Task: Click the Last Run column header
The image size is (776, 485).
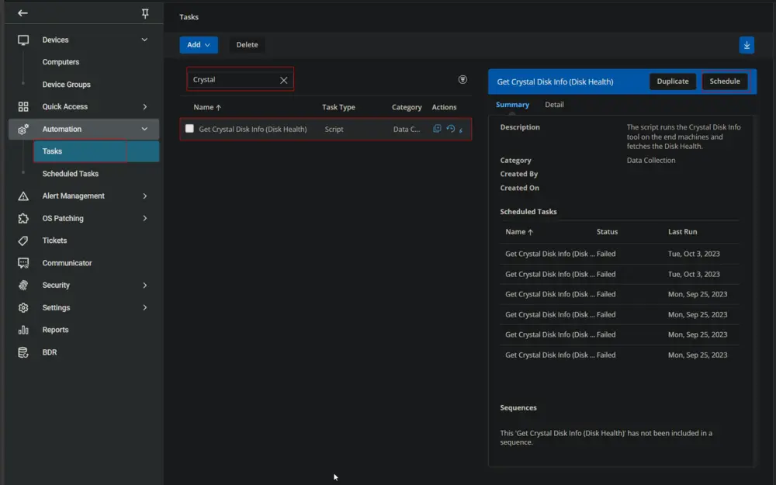Action: click(x=682, y=231)
